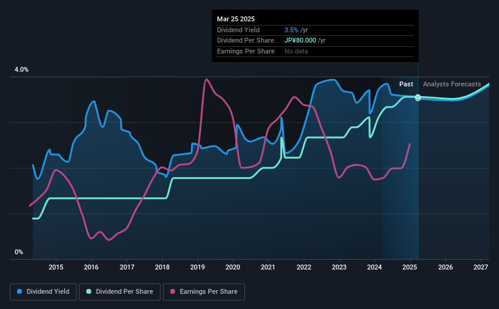Screen dimensions: 499x309
Task: Click the 2027 x-axis label
Action: pyautogui.click(x=481, y=267)
